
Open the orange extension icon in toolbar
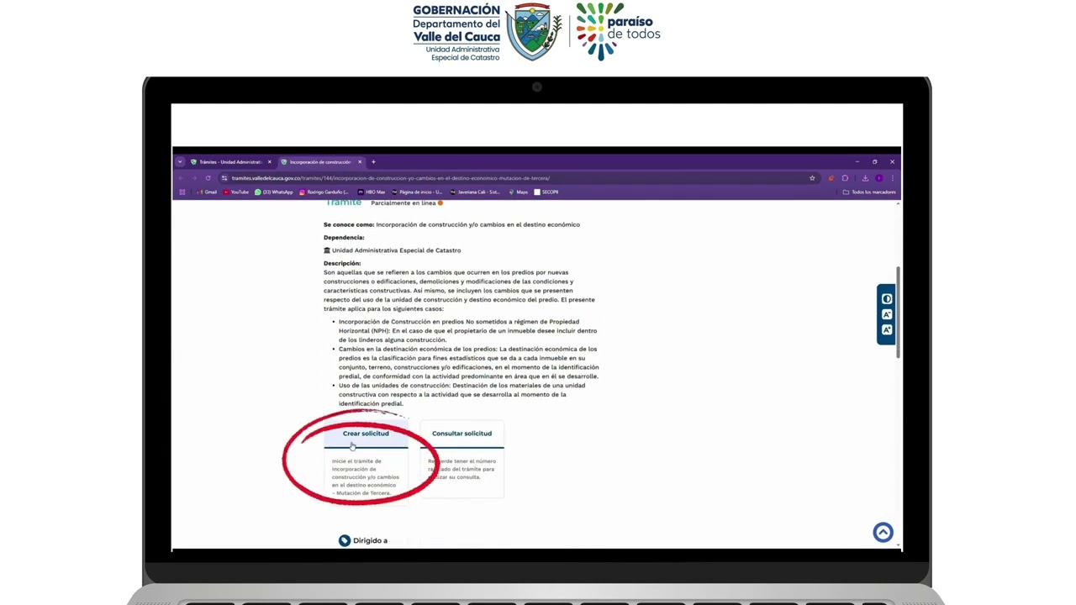[831, 178]
